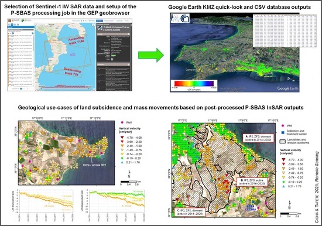Click the hatched 'Landslides and erosion landforms' swatch
The width and height of the screenshot is (322, 226).
283,141
